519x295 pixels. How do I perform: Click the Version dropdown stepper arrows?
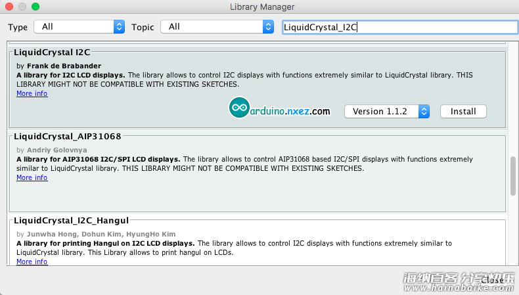424,112
